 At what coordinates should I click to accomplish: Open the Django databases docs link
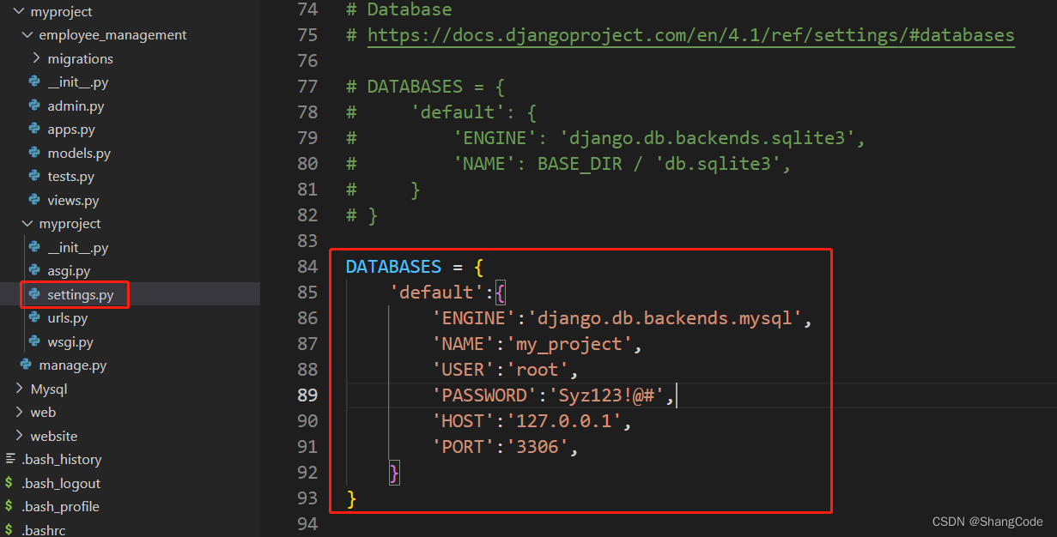[691, 35]
